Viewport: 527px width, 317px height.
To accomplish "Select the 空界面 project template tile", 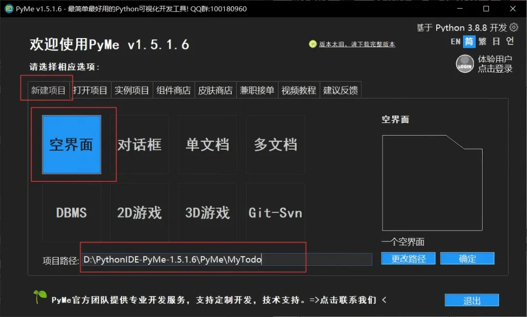I will [72, 145].
